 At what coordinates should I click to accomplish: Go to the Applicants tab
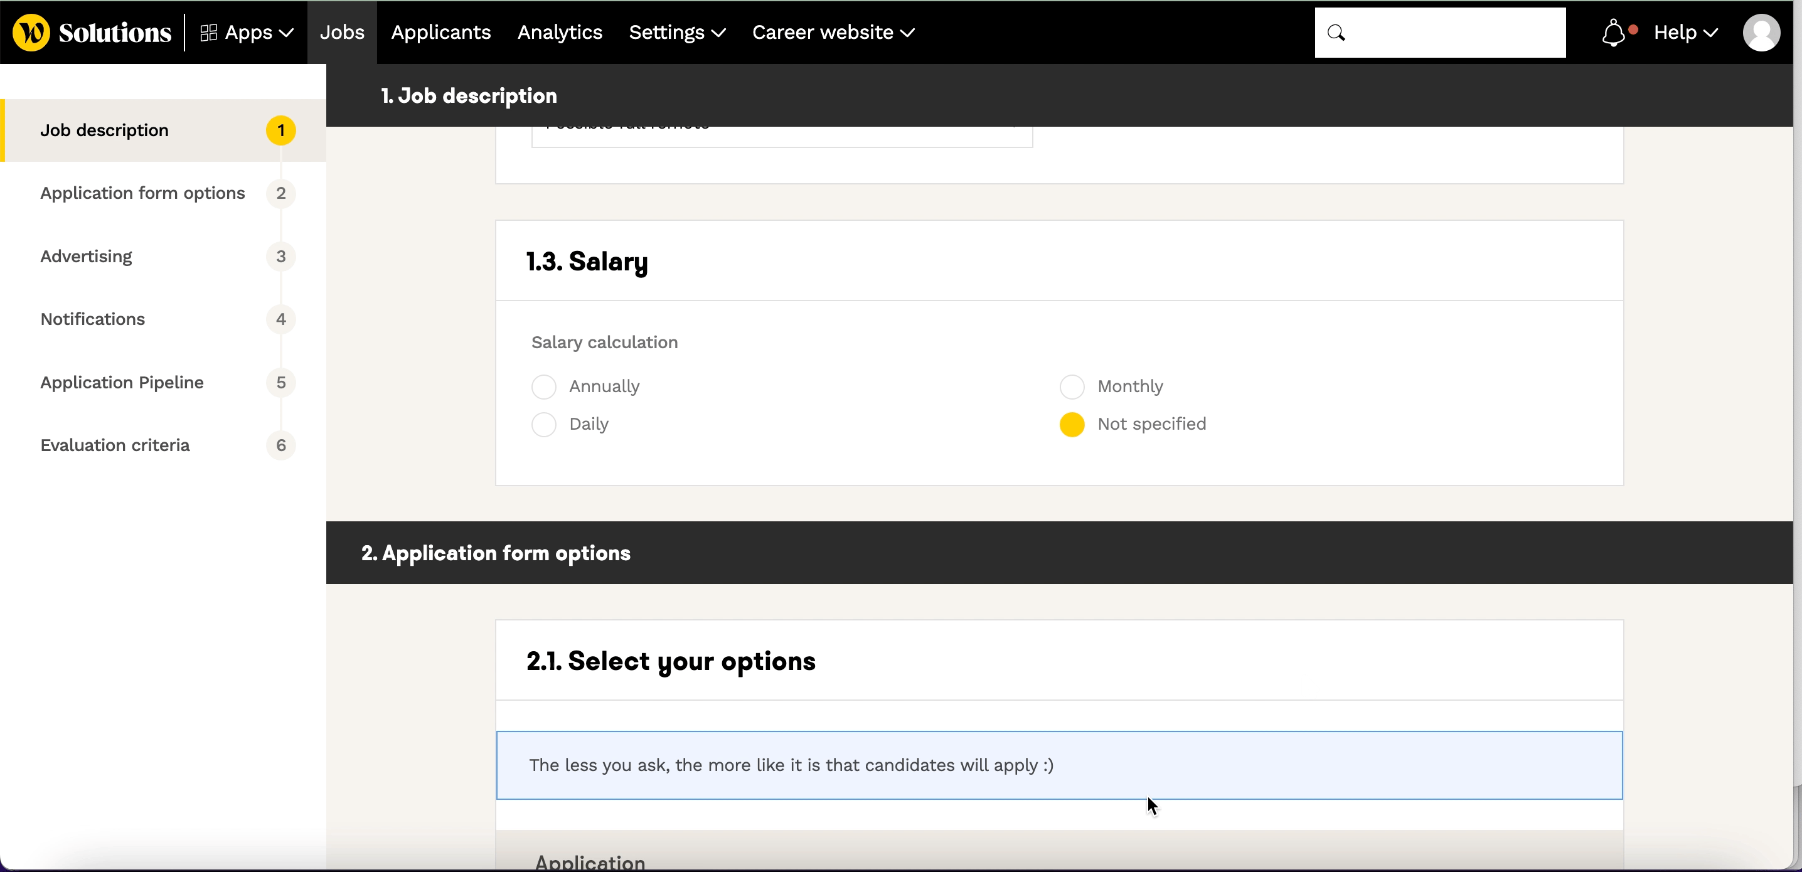pyautogui.click(x=440, y=32)
